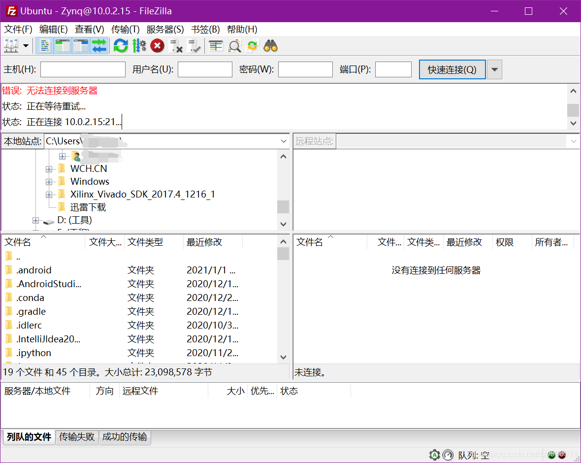Expand the user profile folder node
581x463 pixels.
62,157
